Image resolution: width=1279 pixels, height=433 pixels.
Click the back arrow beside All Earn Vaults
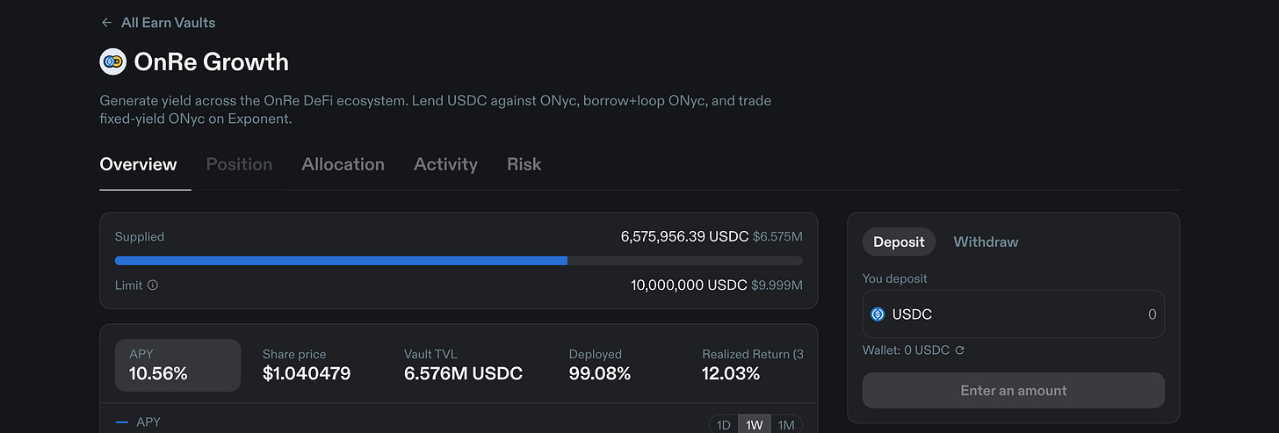tap(106, 23)
